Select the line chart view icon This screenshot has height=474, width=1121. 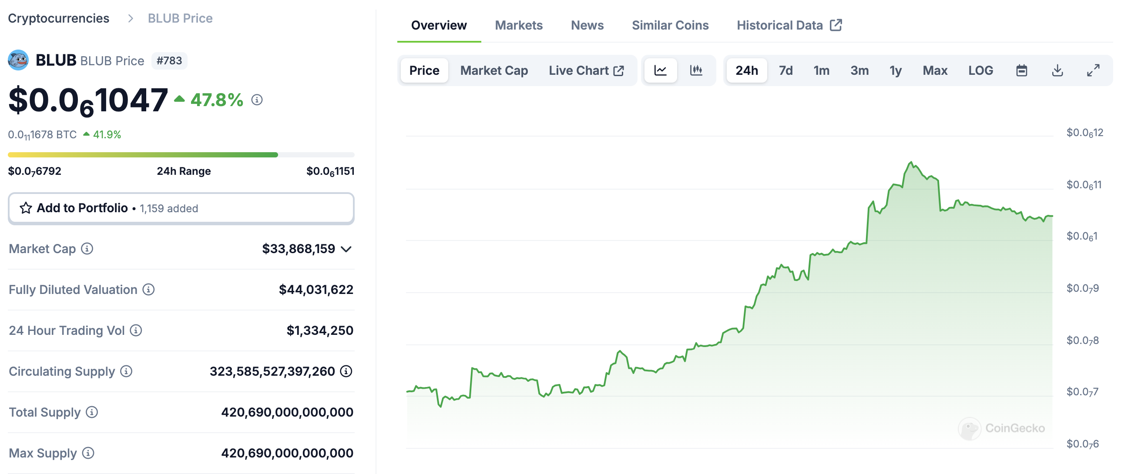[x=660, y=70]
